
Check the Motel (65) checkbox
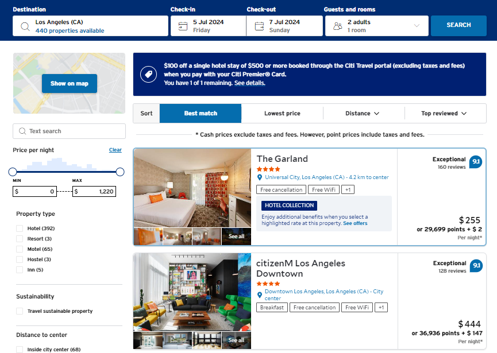click(20, 249)
